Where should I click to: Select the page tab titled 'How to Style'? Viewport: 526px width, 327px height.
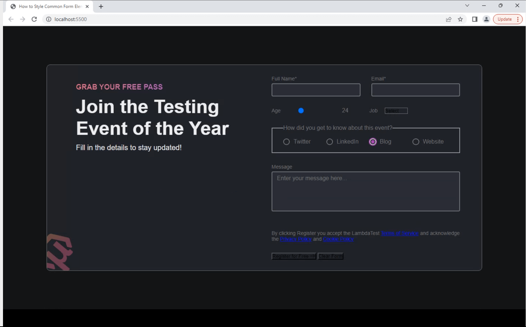click(50, 6)
